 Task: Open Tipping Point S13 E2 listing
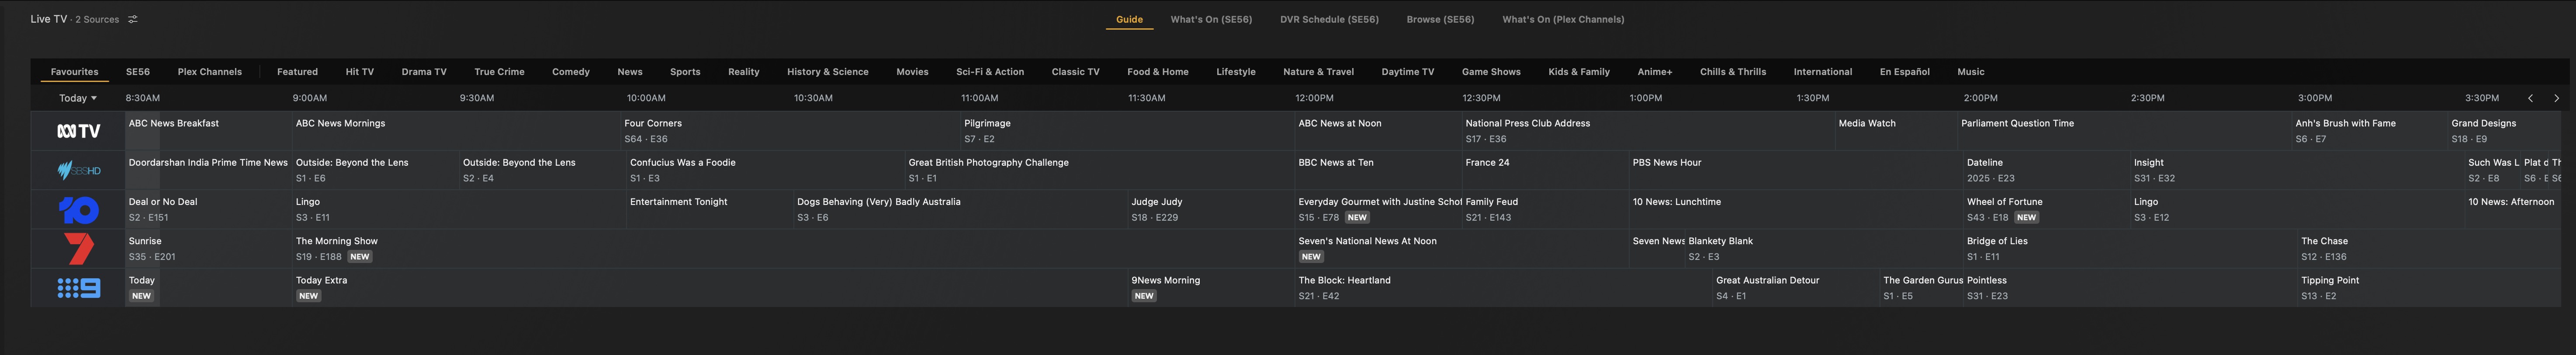point(2429,288)
